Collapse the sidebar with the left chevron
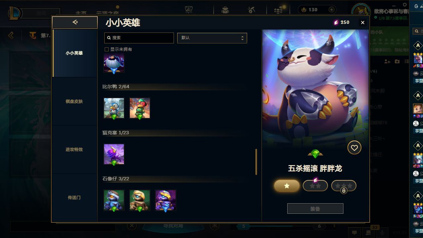 pyautogui.click(x=11, y=35)
